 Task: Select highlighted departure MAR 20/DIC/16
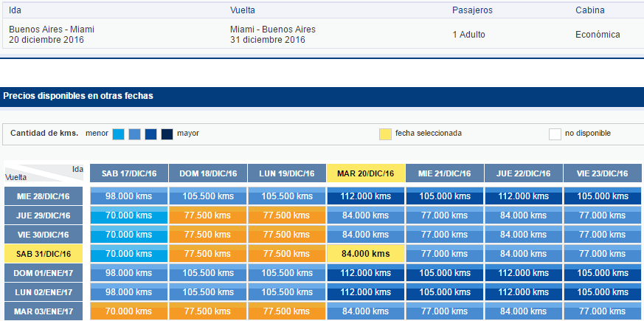(x=366, y=173)
